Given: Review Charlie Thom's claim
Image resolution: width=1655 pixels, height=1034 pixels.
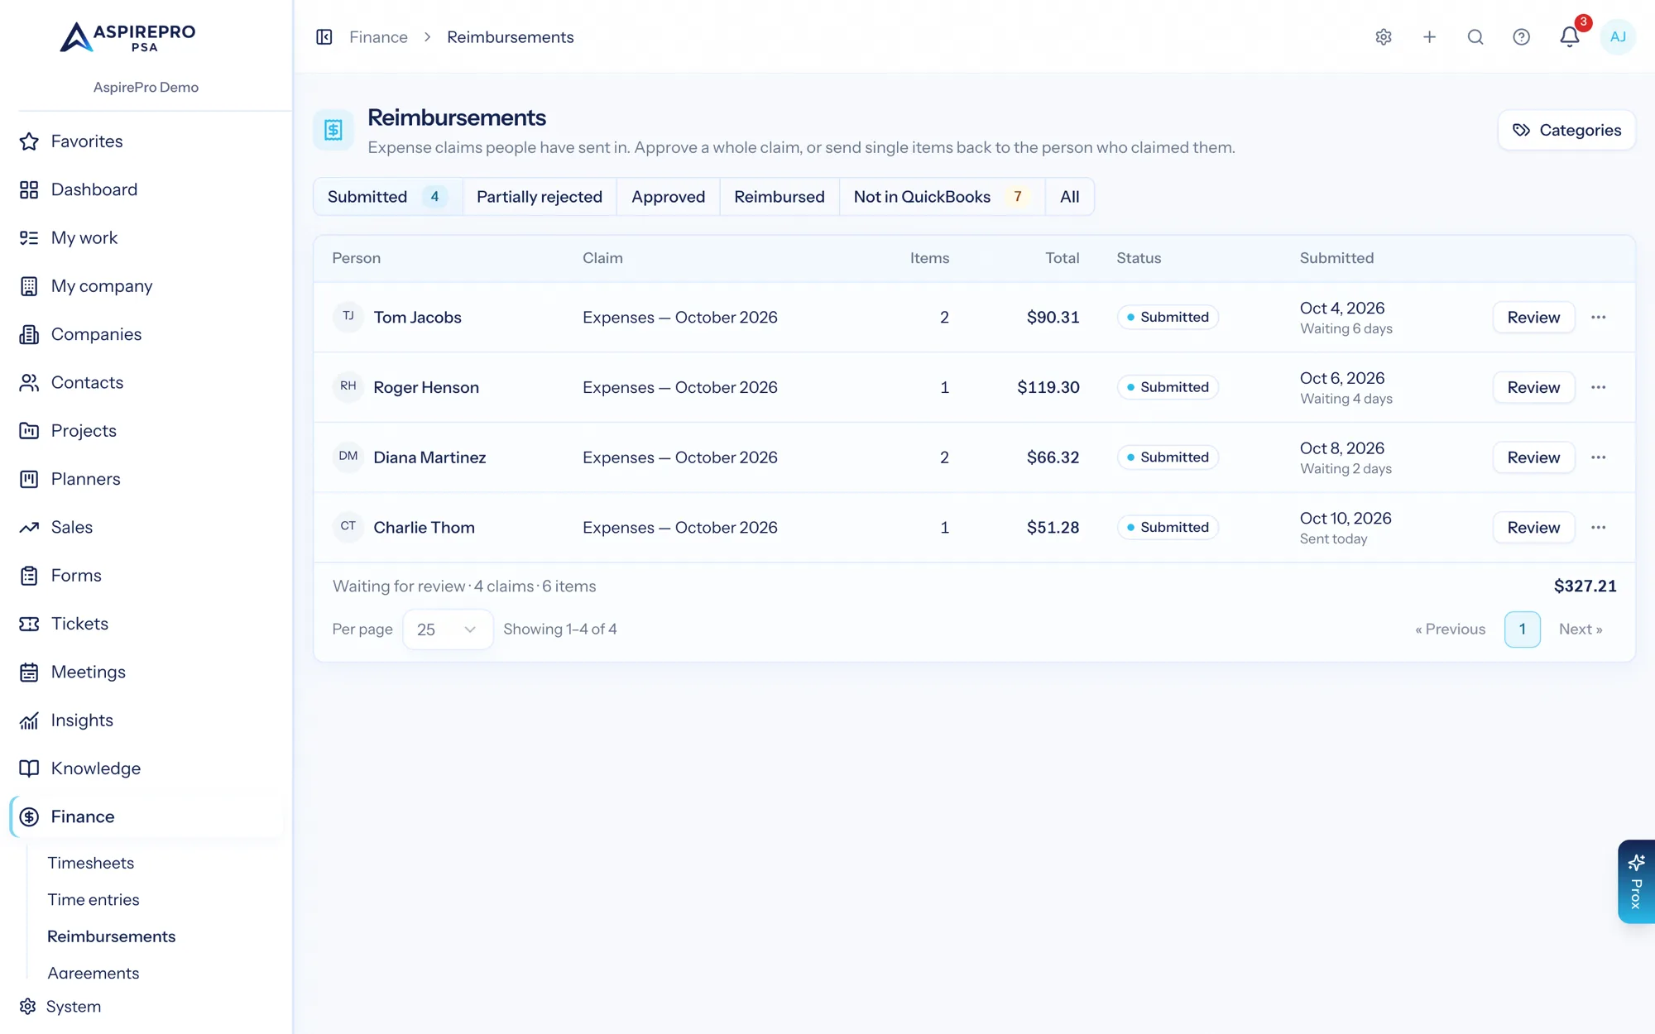Looking at the screenshot, I should pyautogui.click(x=1533, y=528).
